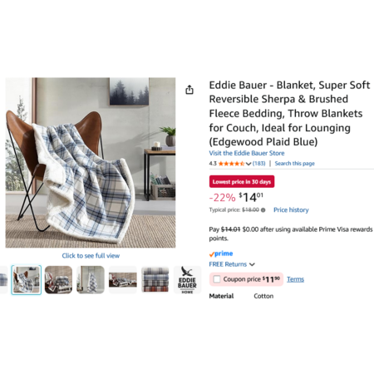Click the typical price info icon
This screenshot has height=374, width=374.
click(263, 210)
